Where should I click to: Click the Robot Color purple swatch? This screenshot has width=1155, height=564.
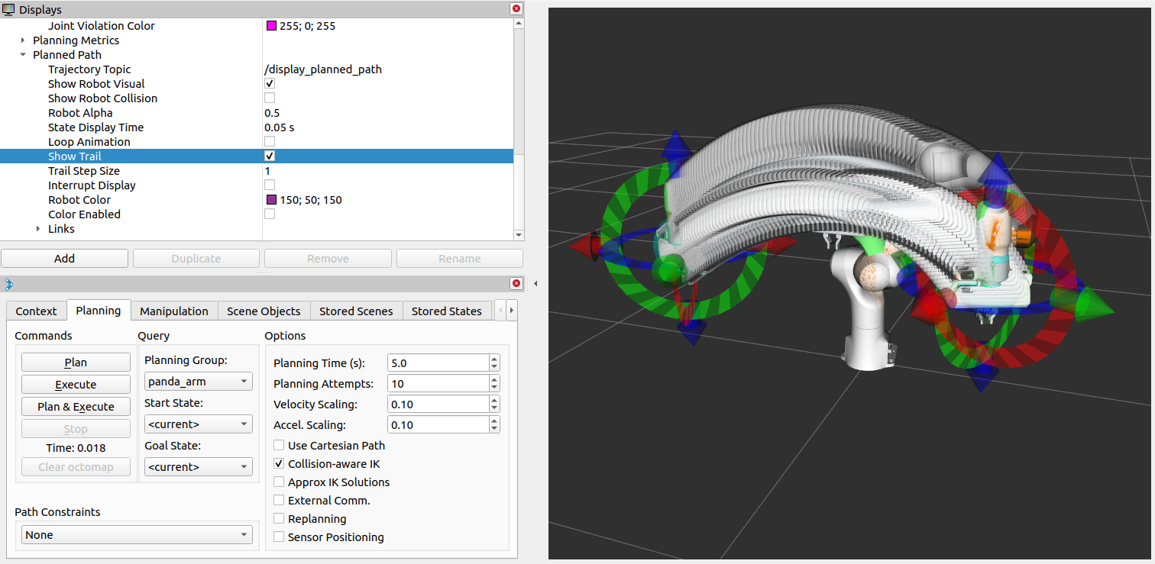point(271,200)
